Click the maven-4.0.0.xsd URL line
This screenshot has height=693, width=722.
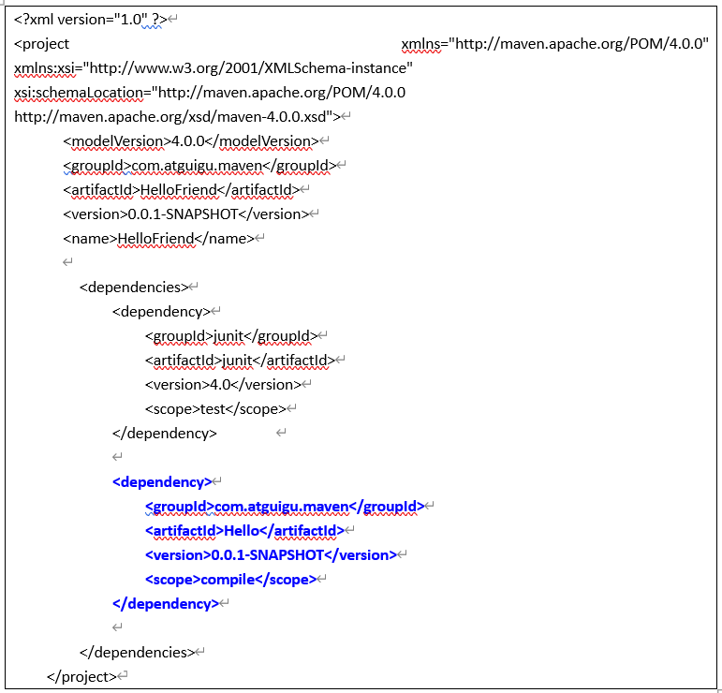(177, 117)
